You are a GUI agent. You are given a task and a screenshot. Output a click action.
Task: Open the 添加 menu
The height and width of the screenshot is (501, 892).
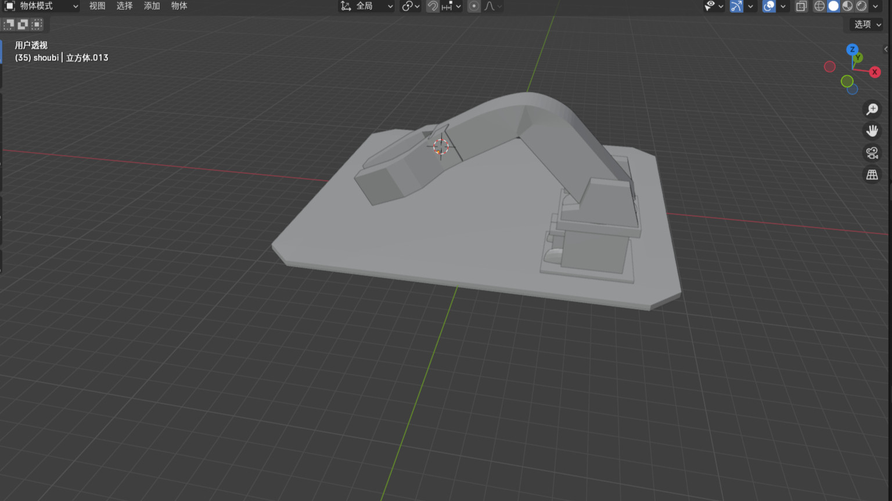click(152, 6)
